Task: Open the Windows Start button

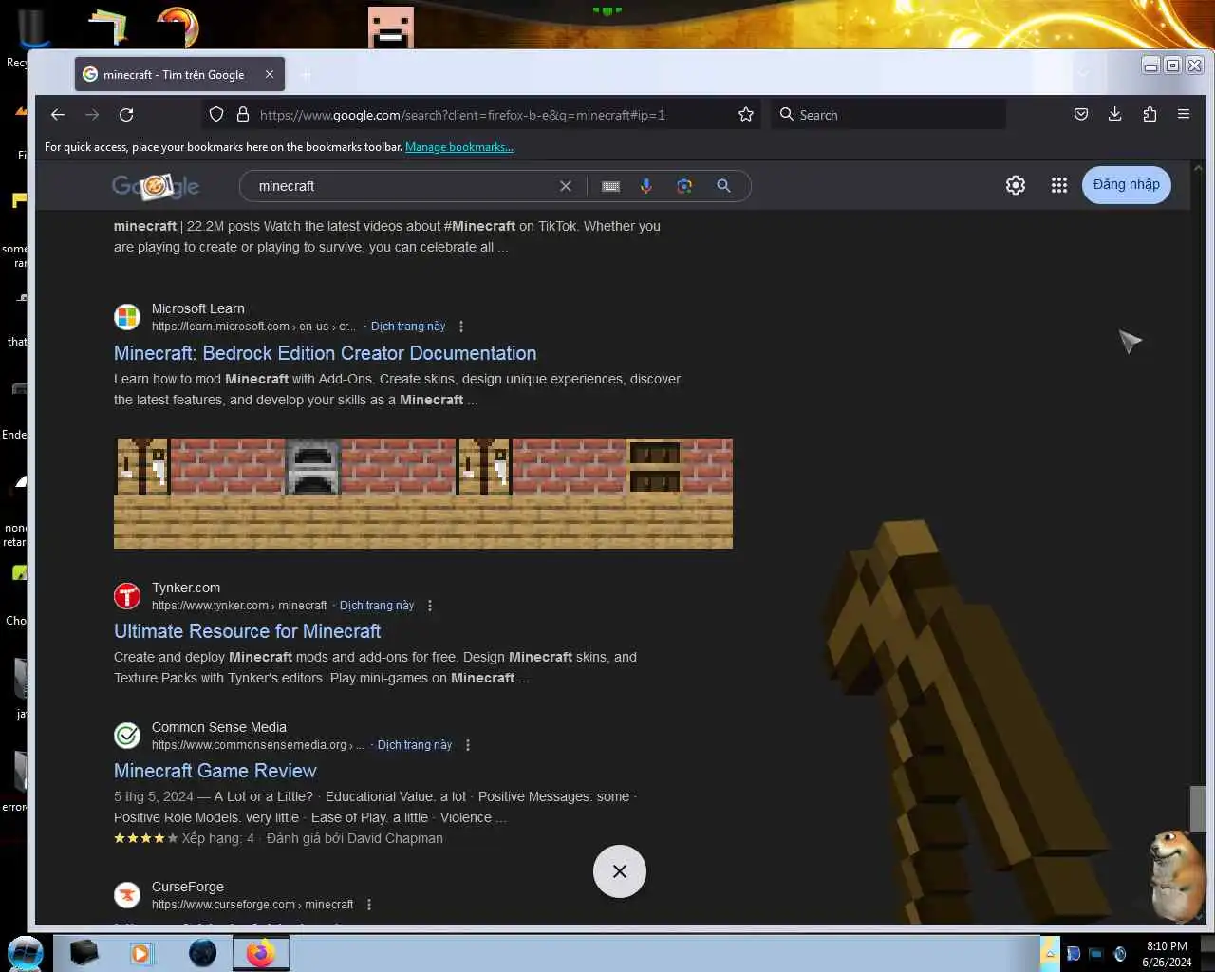Action: [26, 953]
